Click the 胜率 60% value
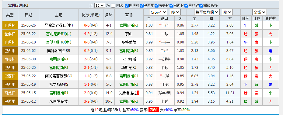Screen dimensions: 283x115 (x=135, y=110)
